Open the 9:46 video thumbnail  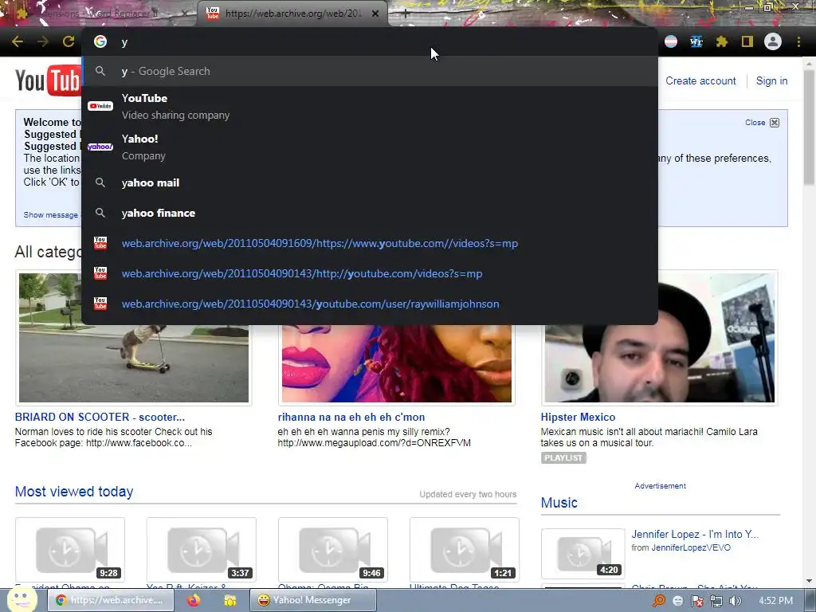click(333, 549)
